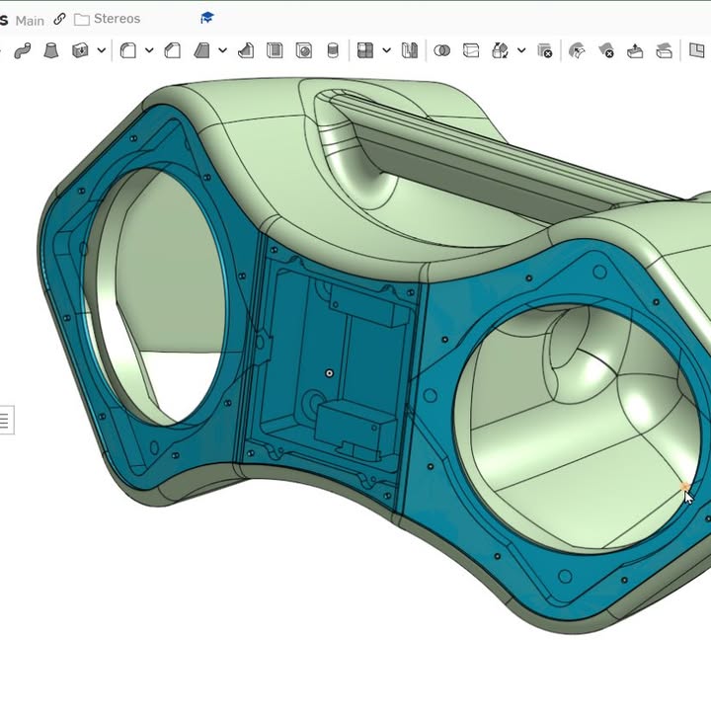Select the Draft tool

201,50
